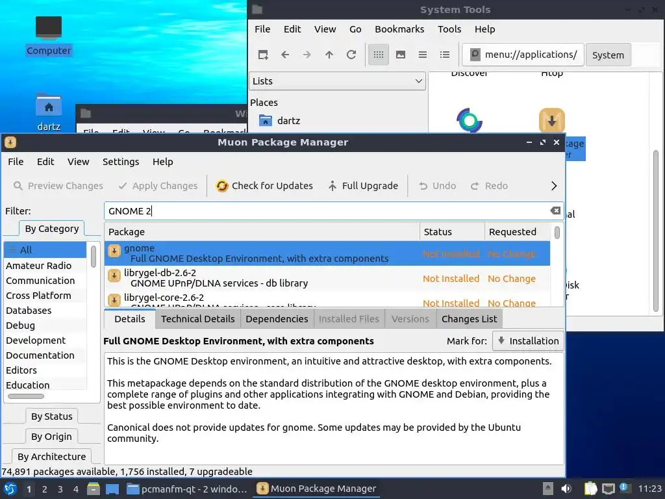Open View menu in Muon Package Manager

78,162
